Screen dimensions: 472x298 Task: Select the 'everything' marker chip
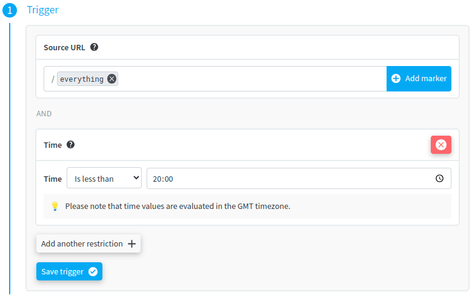click(82, 79)
